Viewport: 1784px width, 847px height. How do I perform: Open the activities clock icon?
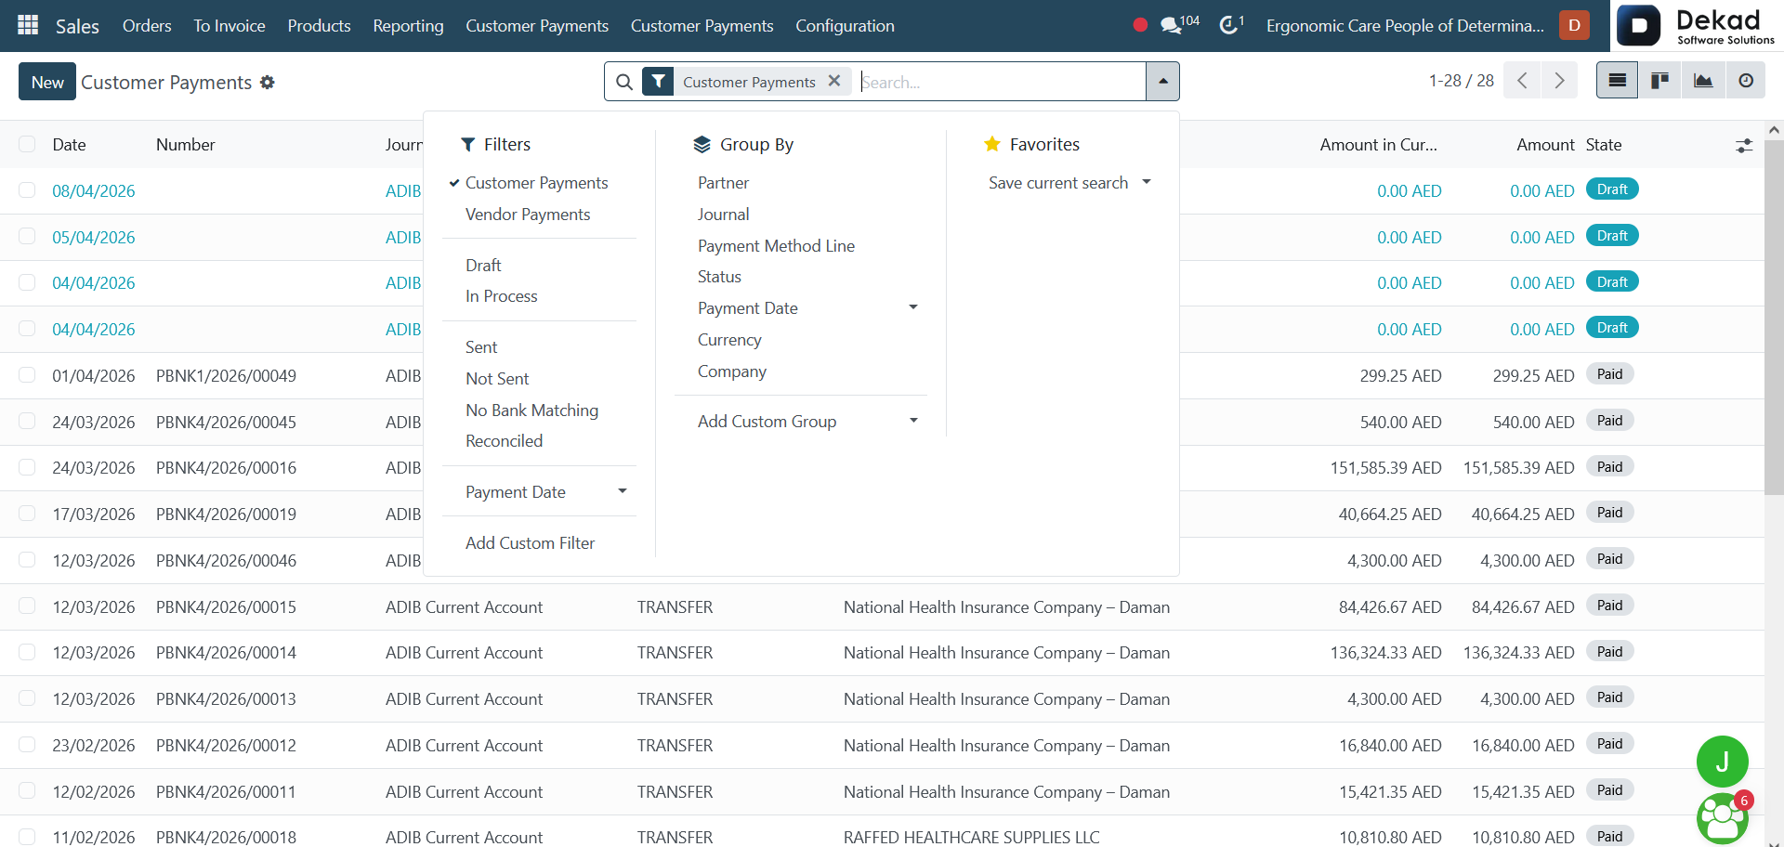tap(1231, 24)
